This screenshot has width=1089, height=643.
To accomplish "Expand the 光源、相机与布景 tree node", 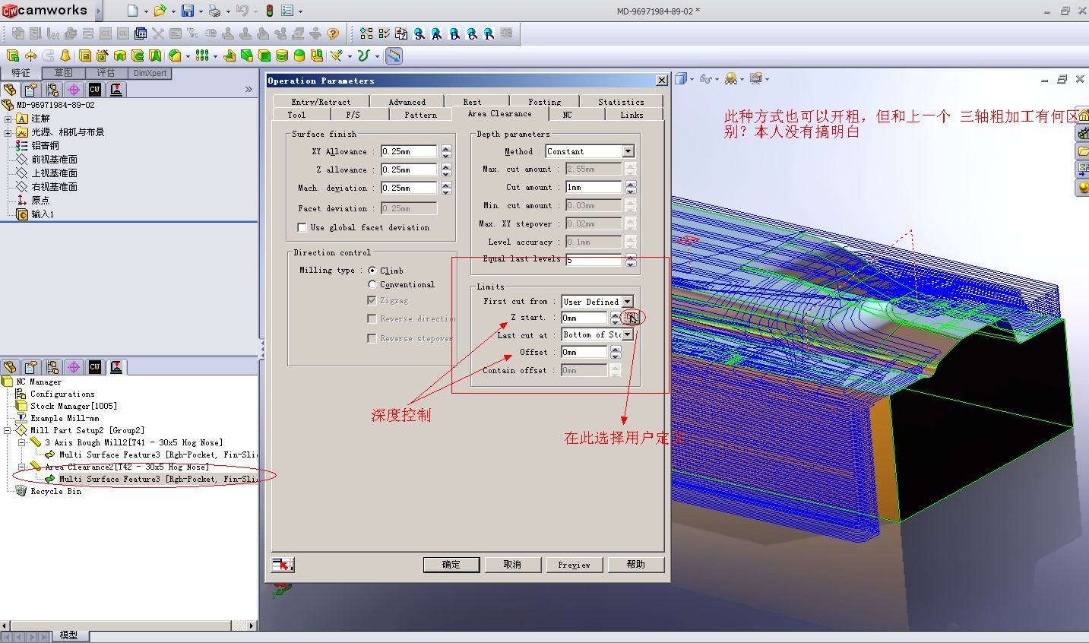I will (x=8, y=132).
